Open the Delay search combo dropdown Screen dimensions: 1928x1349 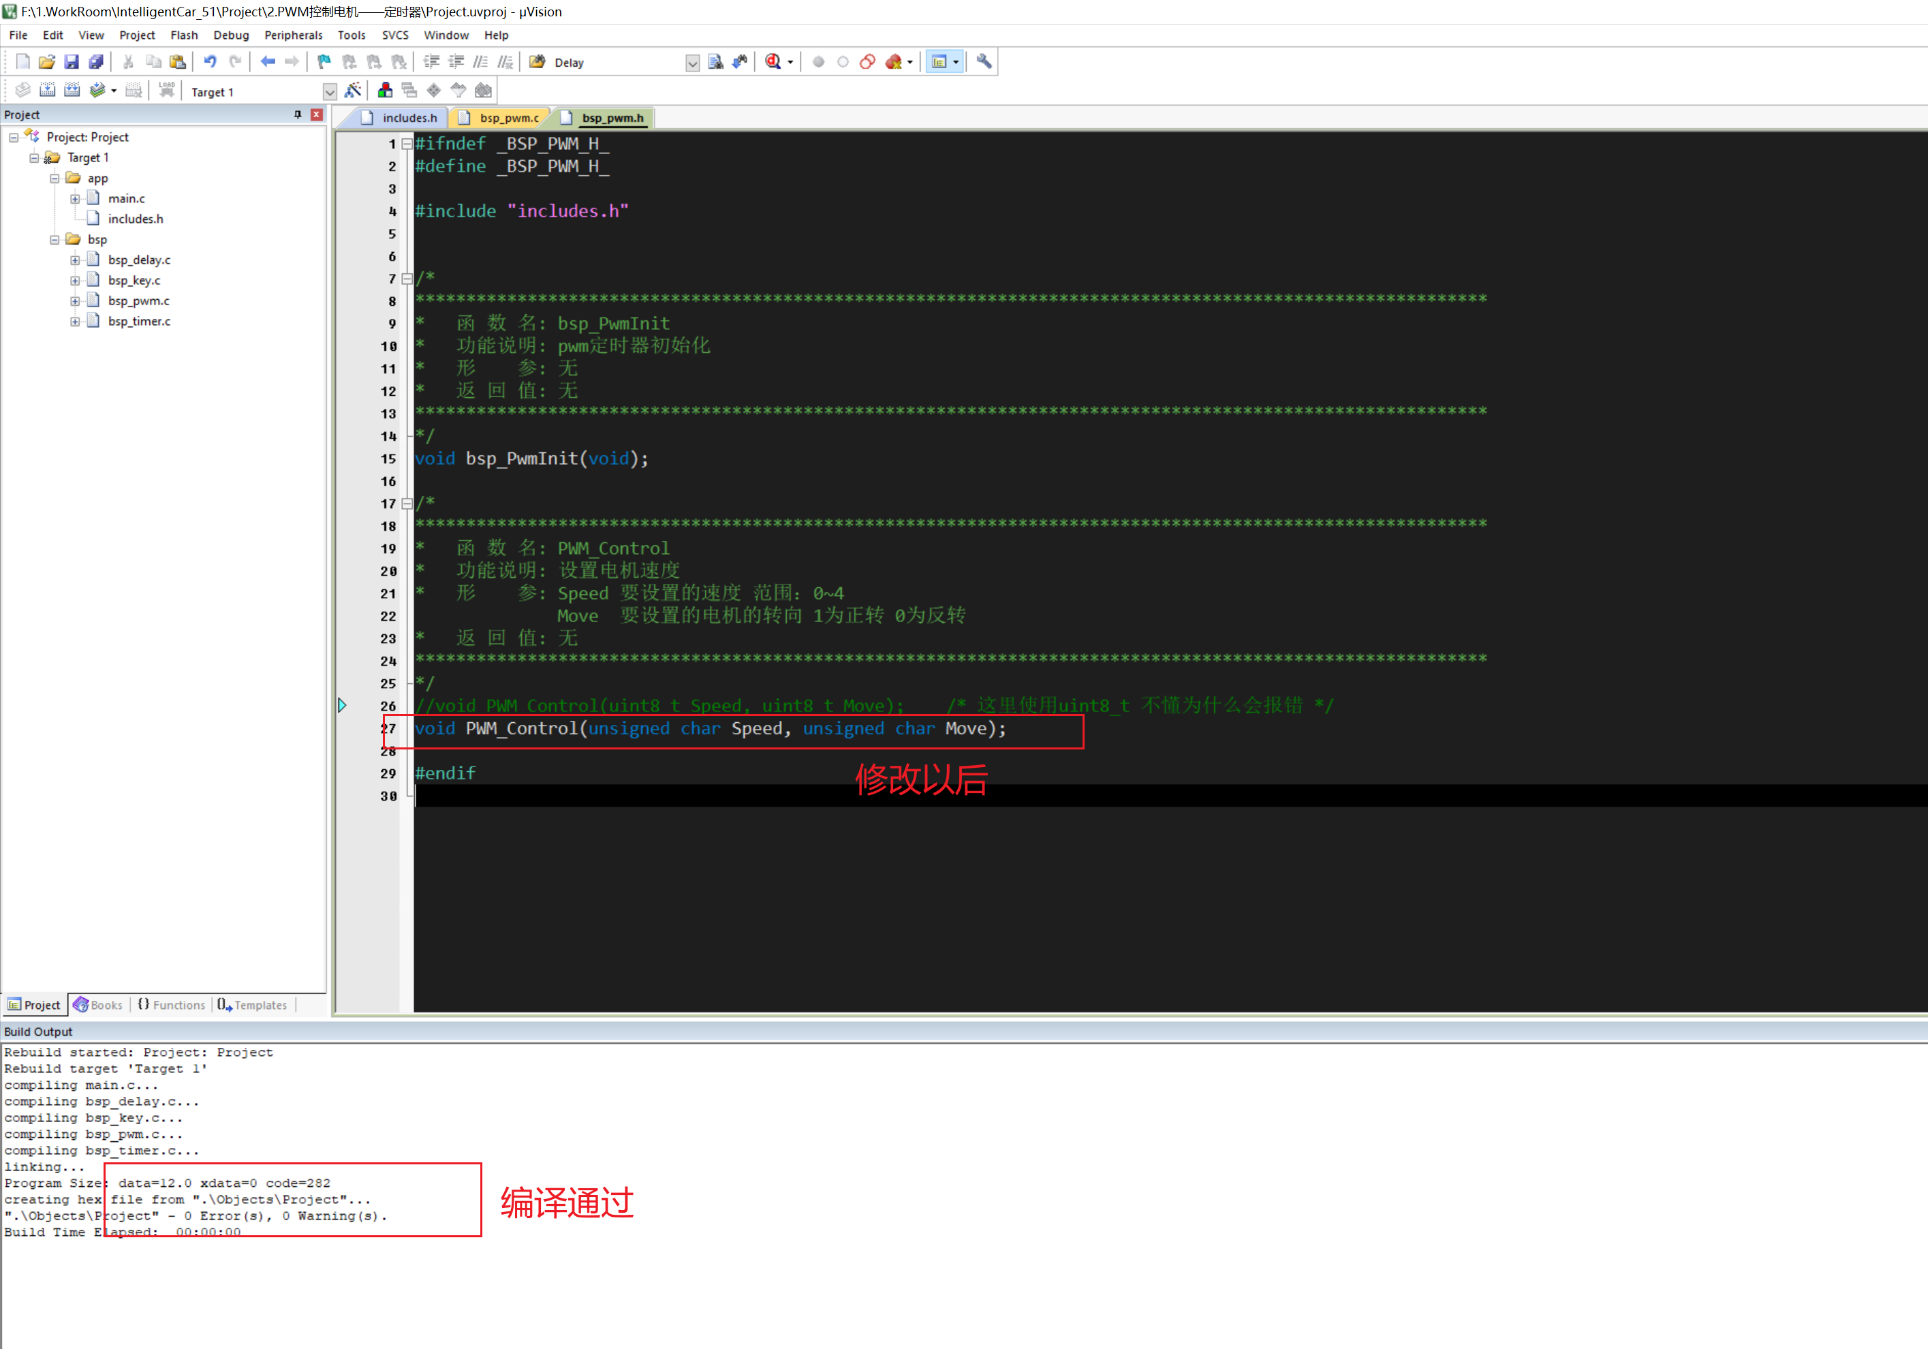[x=692, y=63]
